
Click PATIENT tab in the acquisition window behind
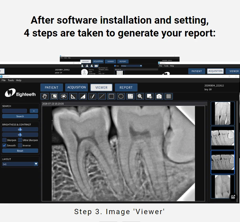click(196, 71)
